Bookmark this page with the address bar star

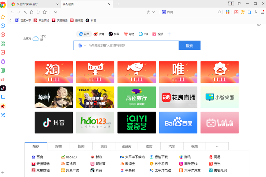148,12
